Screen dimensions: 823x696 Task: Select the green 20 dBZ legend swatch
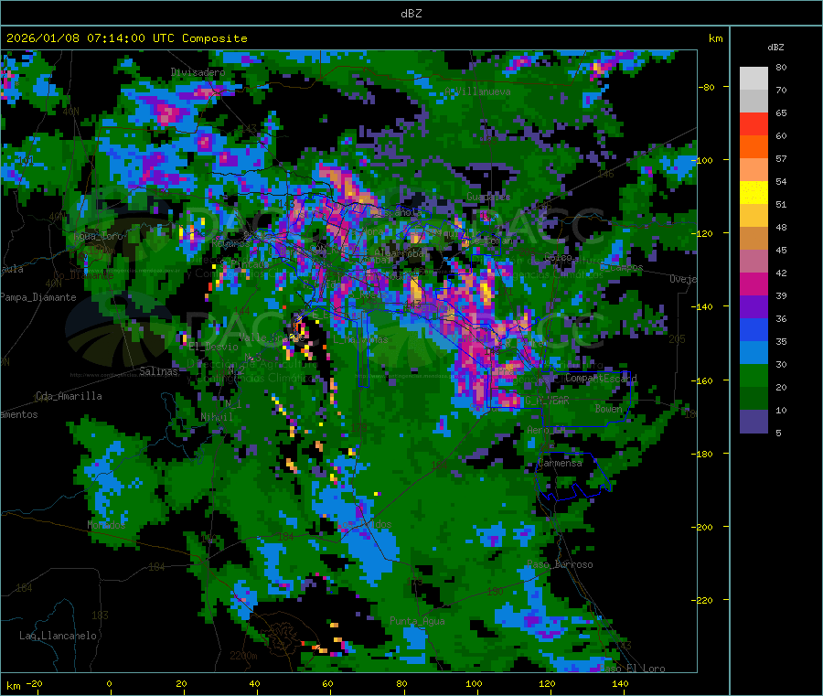click(x=754, y=375)
